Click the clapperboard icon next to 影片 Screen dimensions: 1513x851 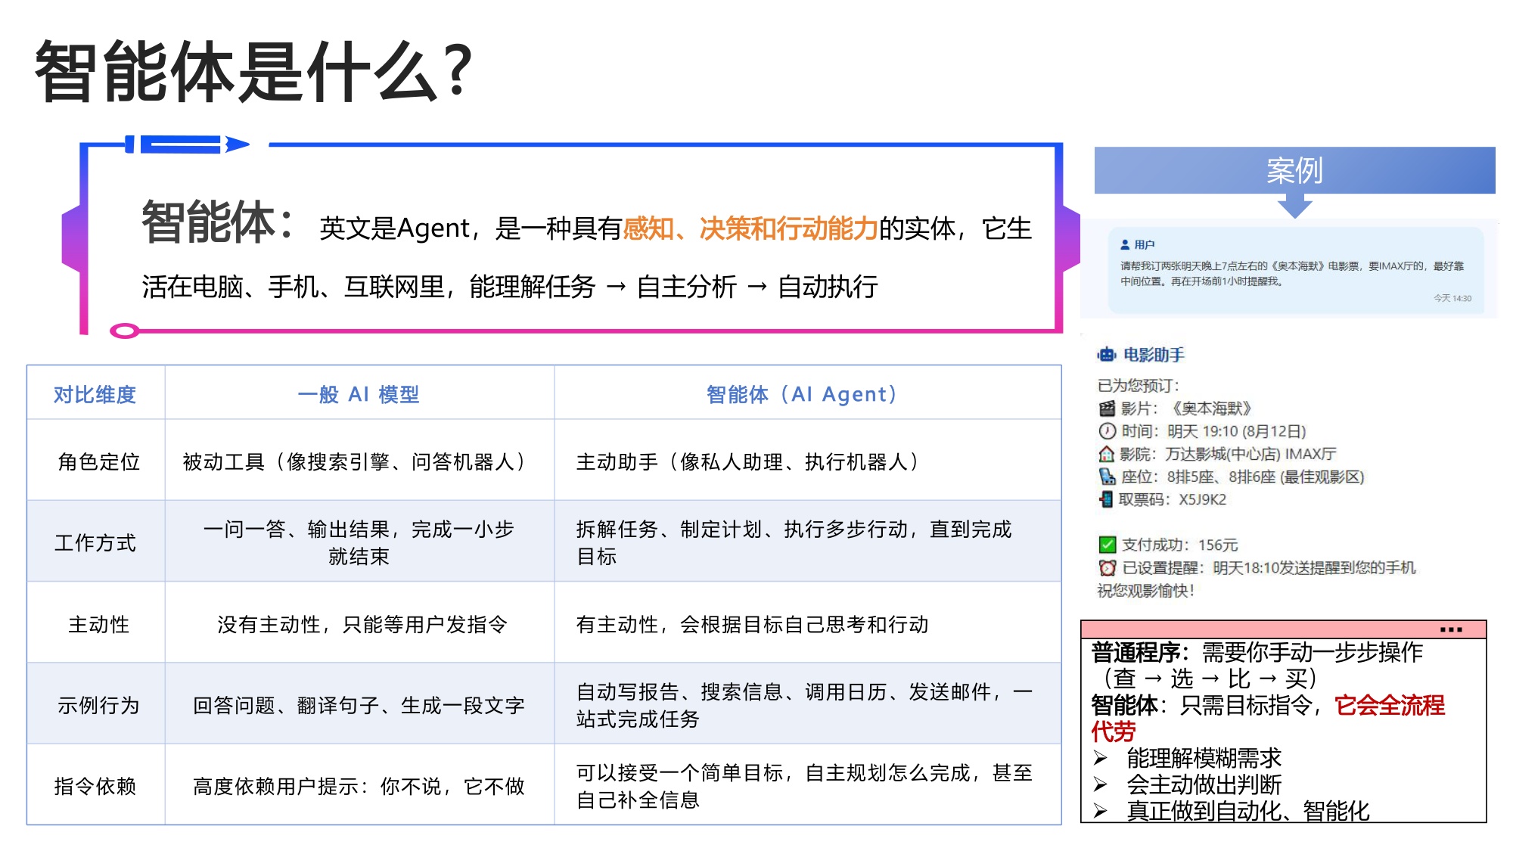pos(1107,408)
